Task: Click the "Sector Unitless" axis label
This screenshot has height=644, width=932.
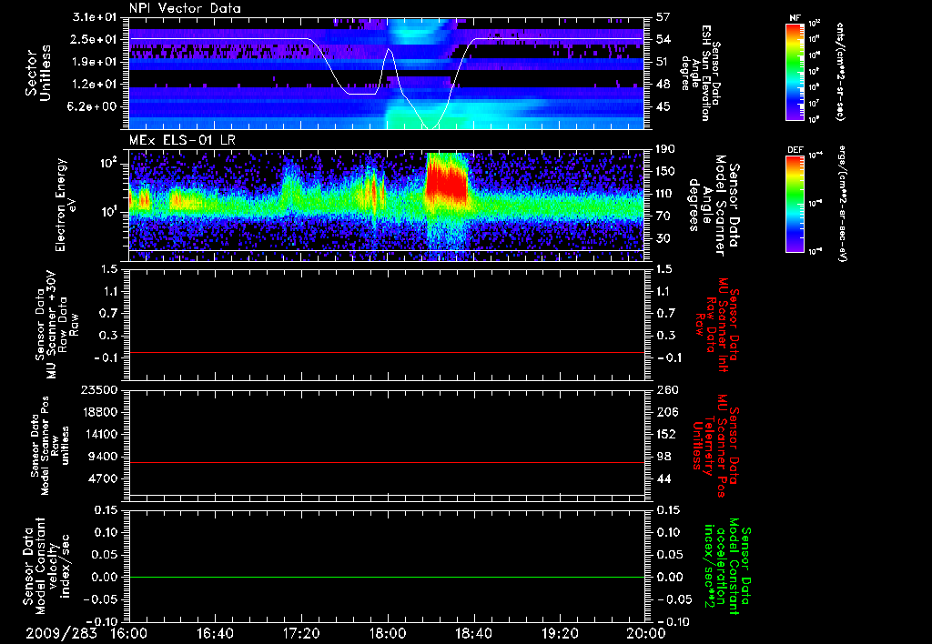Action: pos(38,73)
